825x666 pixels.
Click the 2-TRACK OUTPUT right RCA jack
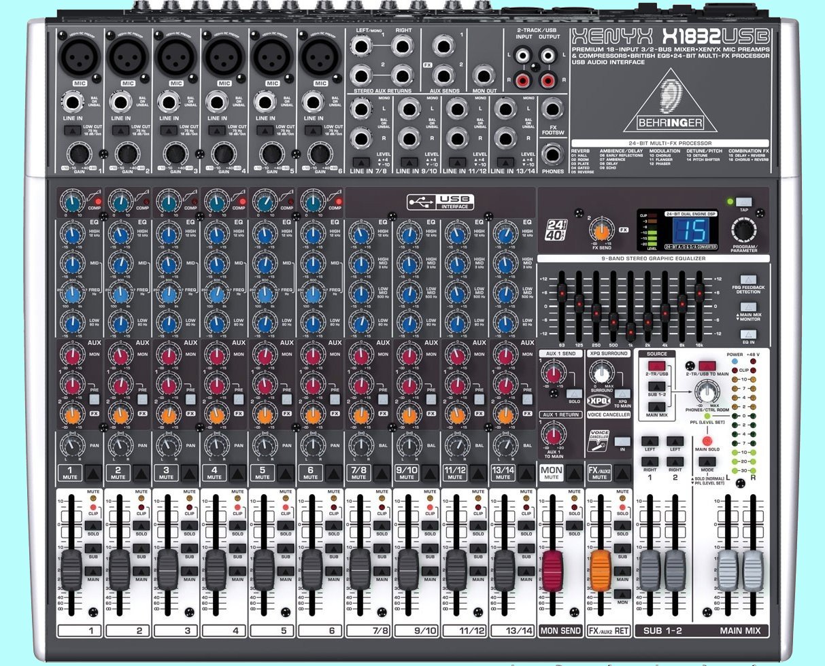[548, 81]
